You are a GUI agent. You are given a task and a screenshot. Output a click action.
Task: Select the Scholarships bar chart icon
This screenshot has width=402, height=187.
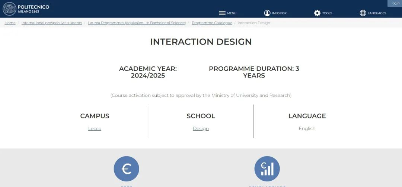point(267,169)
